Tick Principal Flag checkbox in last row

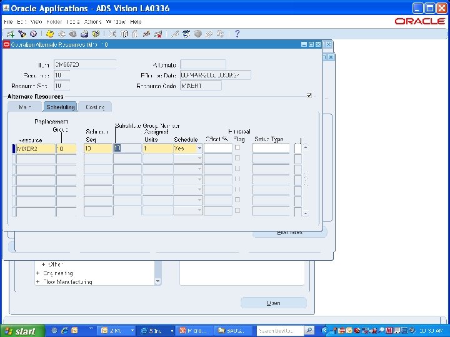click(237, 210)
